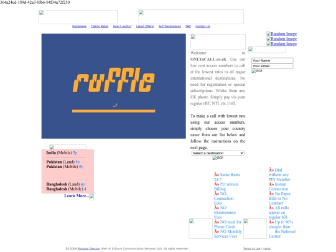Click NO need for Phone Cards text
Viewport: 336px width, 252px height.
click(228, 224)
